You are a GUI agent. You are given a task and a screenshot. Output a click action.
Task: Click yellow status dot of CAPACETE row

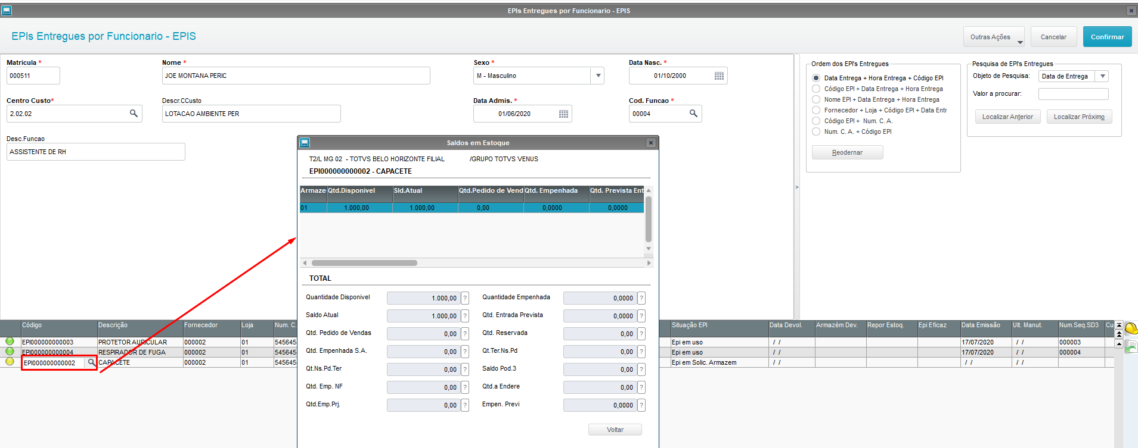(x=10, y=362)
